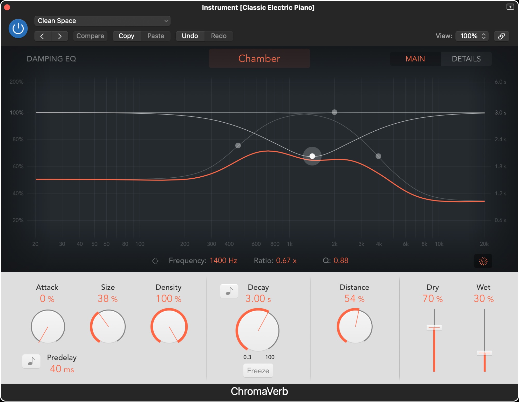Click the Decay knob
The height and width of the screenshot is (402, 519).
coord(258,330)
